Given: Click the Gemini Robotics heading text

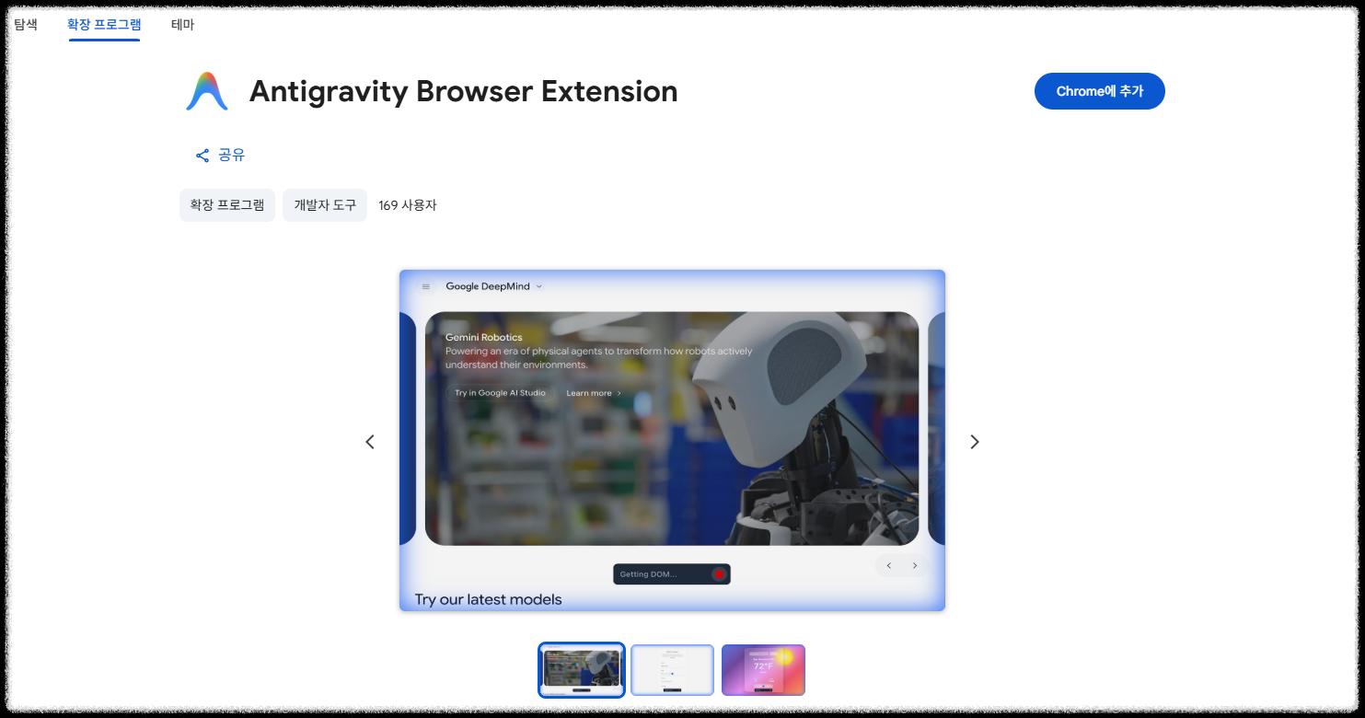Looking at the screenshot, I should 483,337.
